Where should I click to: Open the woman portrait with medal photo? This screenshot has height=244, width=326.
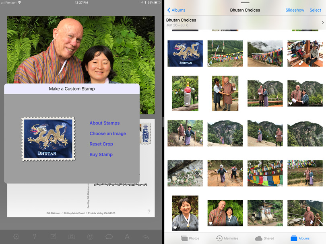click(x=185, y=213)
